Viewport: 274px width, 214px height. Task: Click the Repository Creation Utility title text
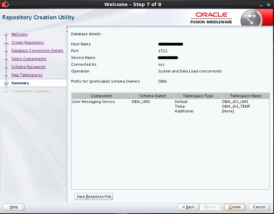(39, 17)
